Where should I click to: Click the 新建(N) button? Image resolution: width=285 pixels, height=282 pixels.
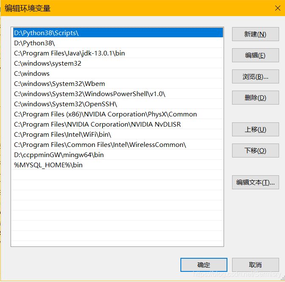point(255,34)
